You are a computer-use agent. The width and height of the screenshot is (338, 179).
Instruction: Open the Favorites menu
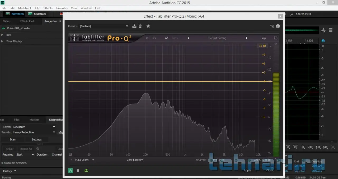[x=62, y=8]
